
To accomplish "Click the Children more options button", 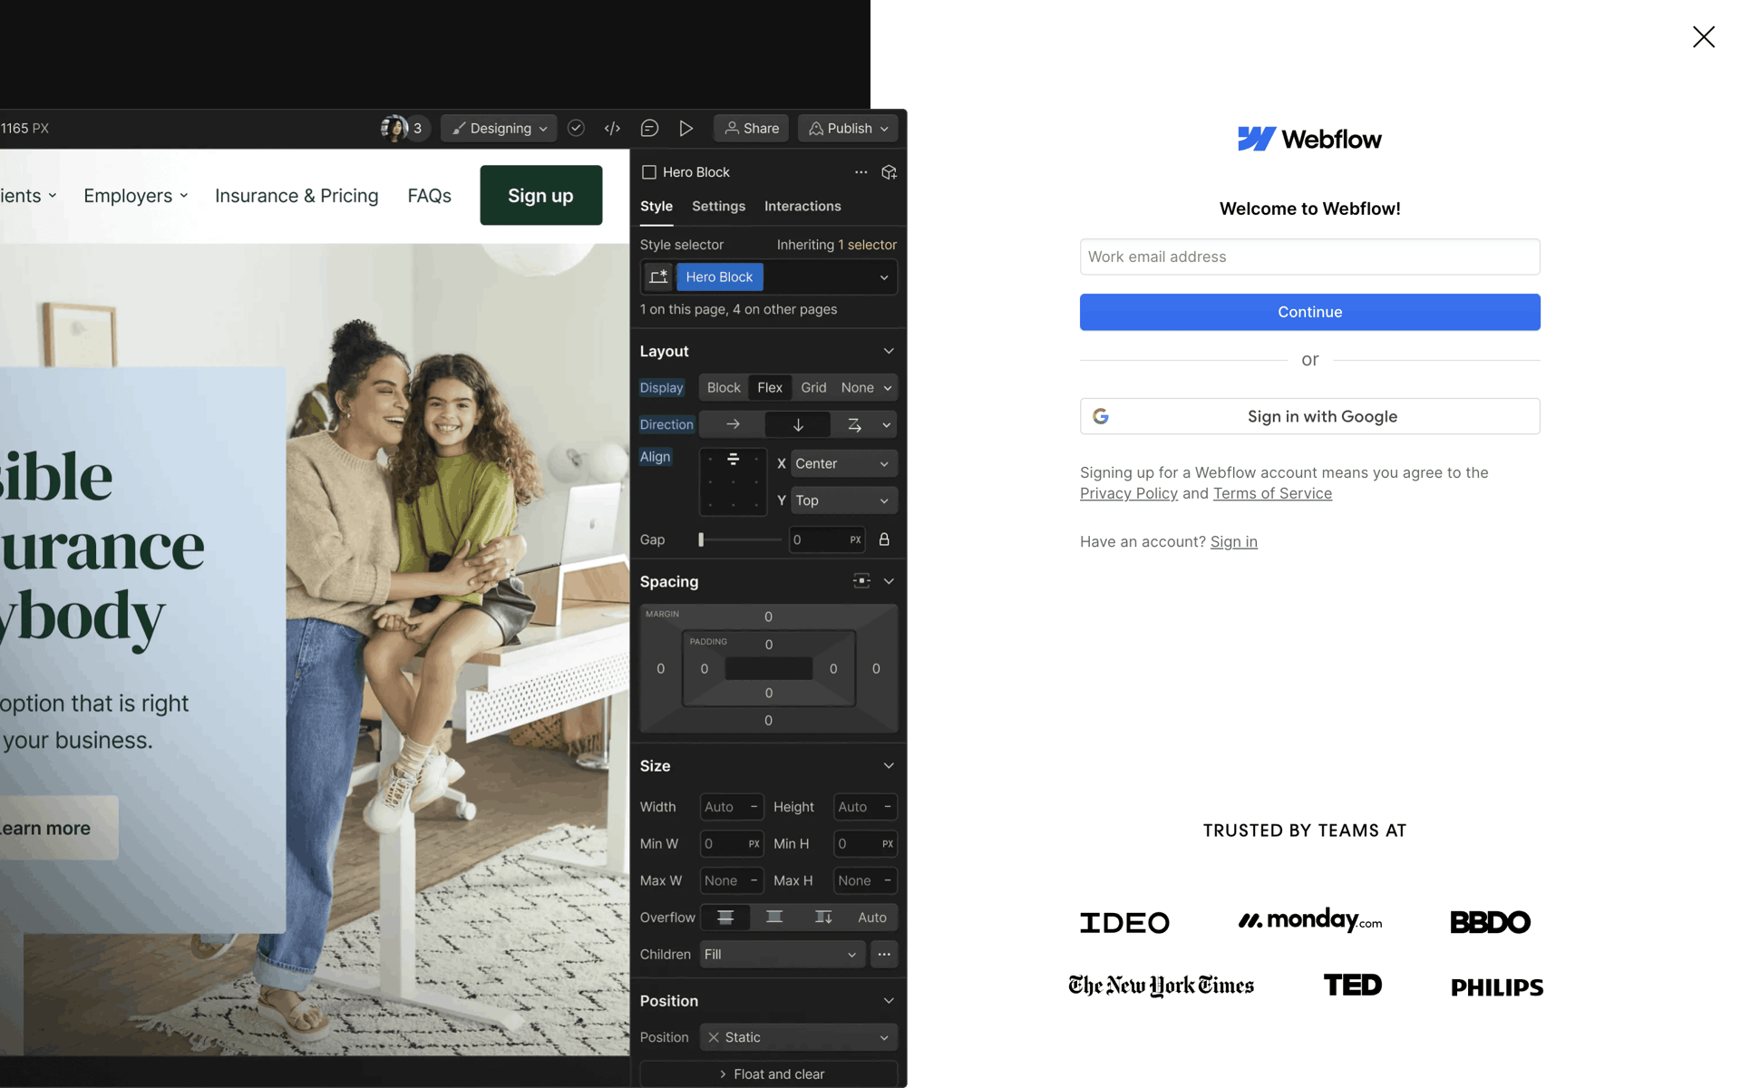I will pyautogui.click(x=884, y=954).
